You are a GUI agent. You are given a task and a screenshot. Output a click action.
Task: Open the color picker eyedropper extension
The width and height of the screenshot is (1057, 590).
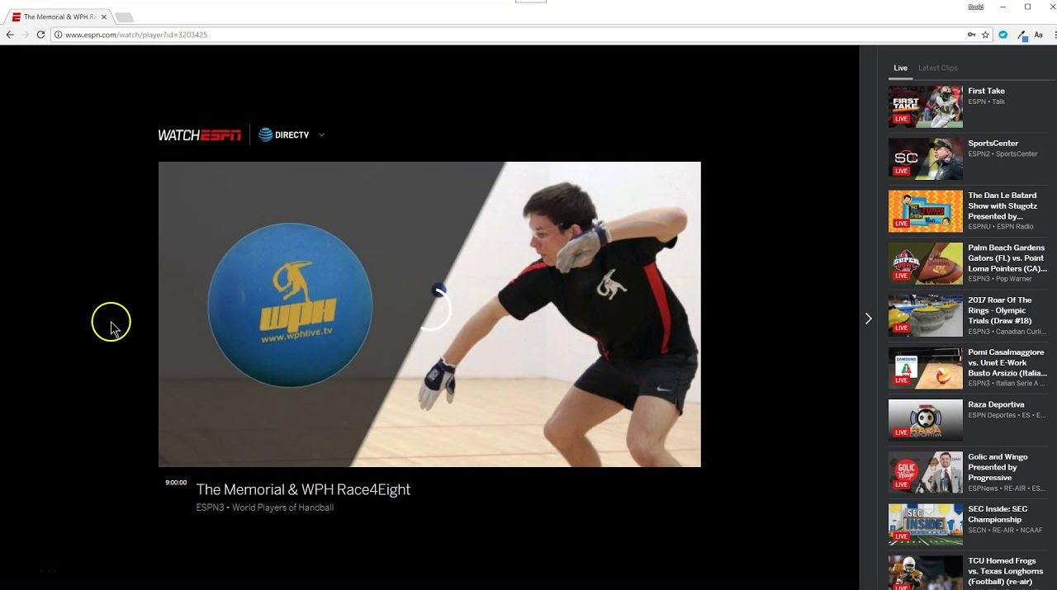pyautogui.click(x=1021, y=35)
